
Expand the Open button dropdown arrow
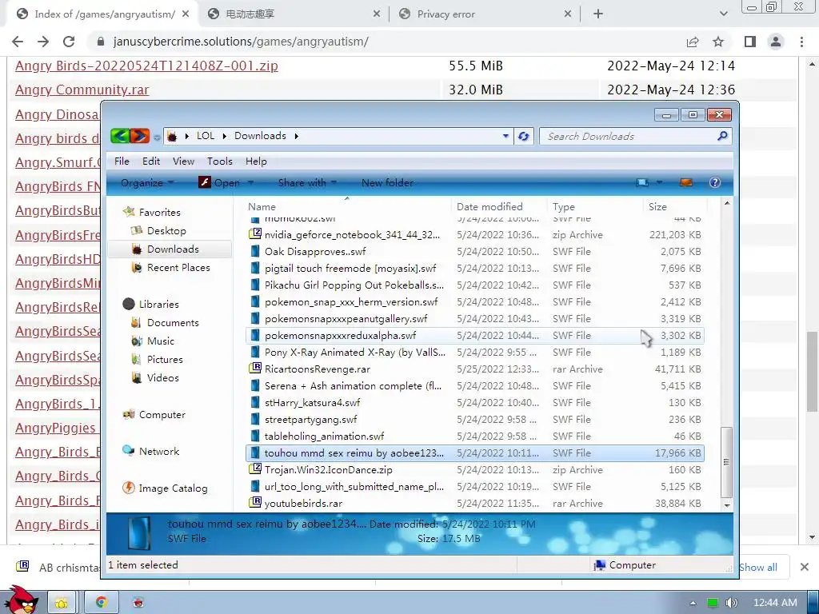(x=250, y=183)
